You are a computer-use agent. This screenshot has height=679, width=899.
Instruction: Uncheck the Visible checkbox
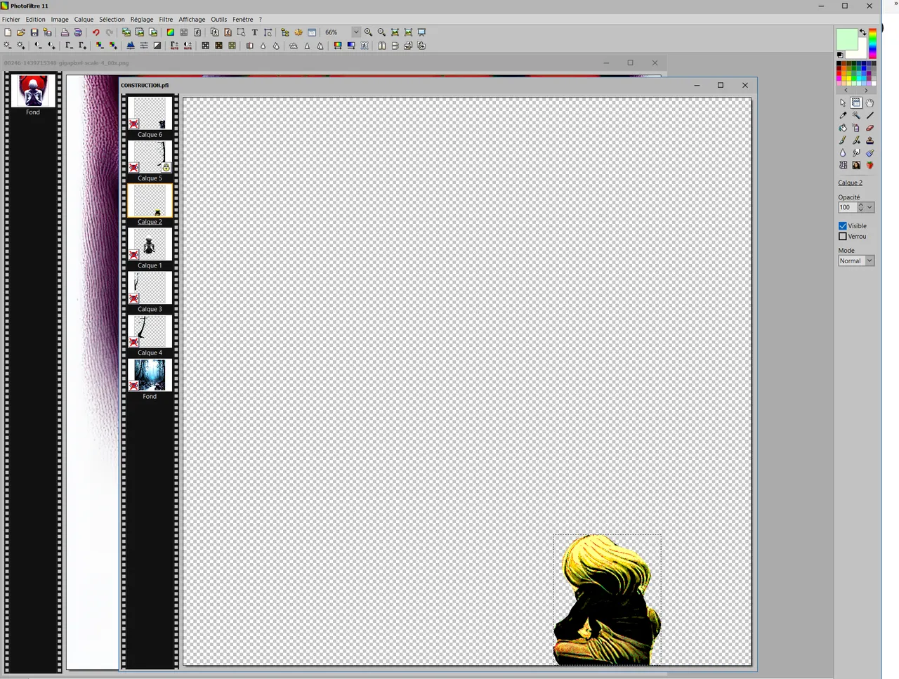click(x=843, y=226)
